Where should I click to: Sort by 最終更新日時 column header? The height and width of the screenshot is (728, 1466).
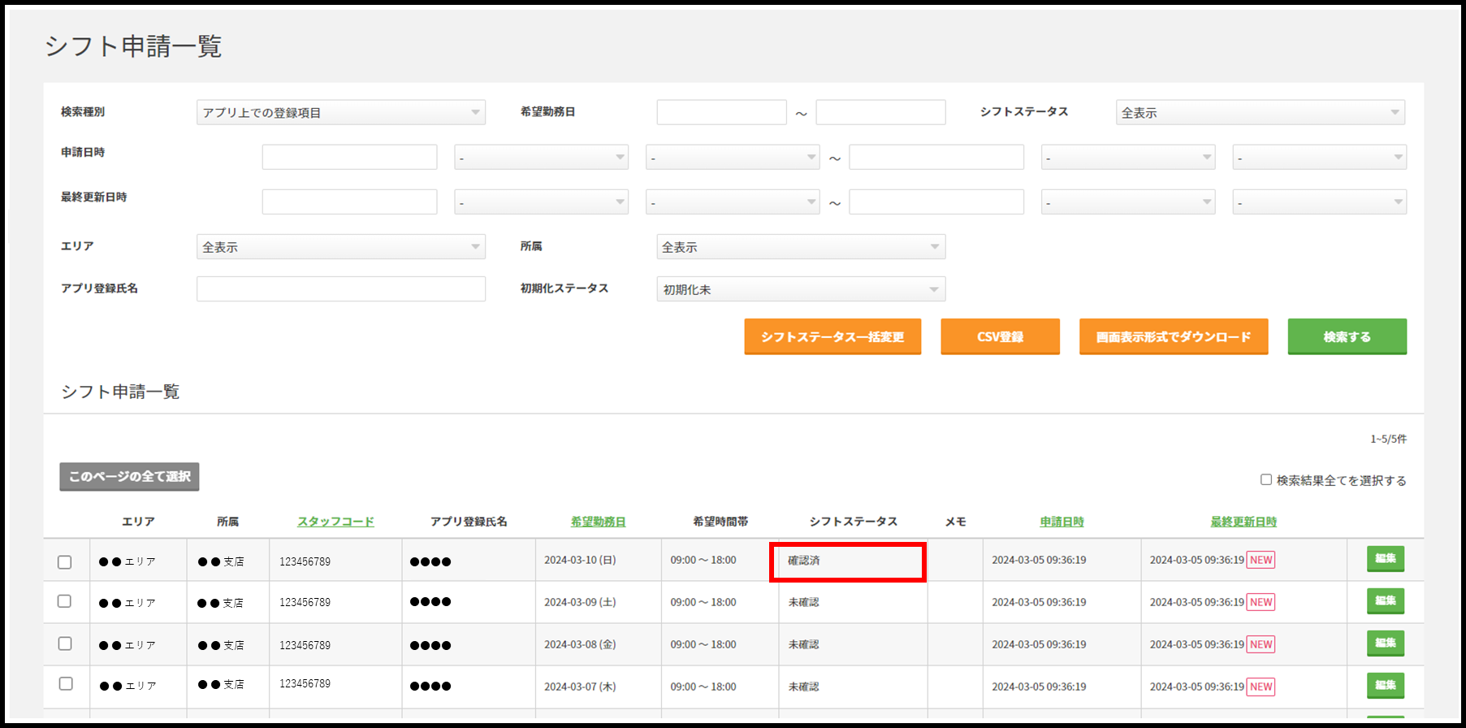(1243, 522)
